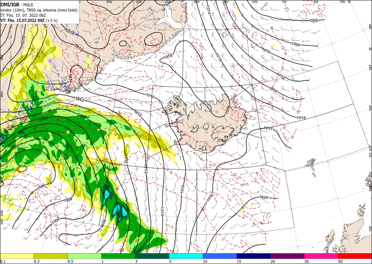Click the '1020' isobar label
Image resolution: width=372 pixels, height=264 pixels.
pos(263,197)
